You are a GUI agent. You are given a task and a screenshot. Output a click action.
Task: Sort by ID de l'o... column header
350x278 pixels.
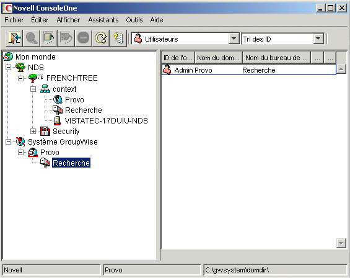(178, 58)
